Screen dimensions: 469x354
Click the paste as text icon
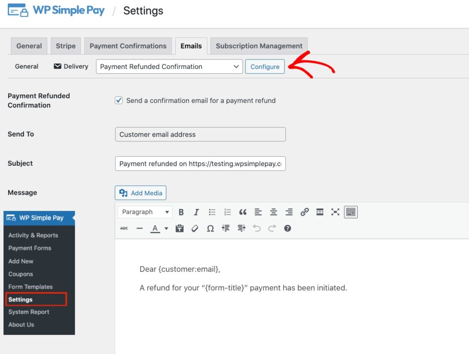(180, 229)
